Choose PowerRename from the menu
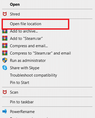Viewport: 95px width, 118px height. tap(22, 112)
